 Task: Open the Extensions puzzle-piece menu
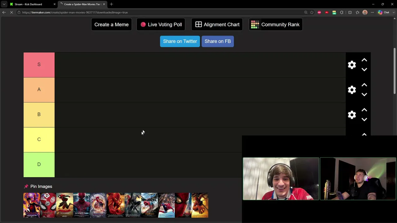(x=342, y=12)
